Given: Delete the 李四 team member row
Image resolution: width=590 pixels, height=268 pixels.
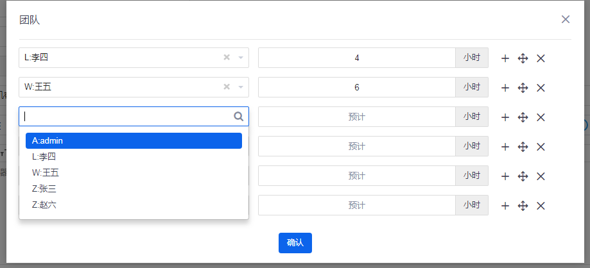Looking at the screenshot, I should 541,58.
